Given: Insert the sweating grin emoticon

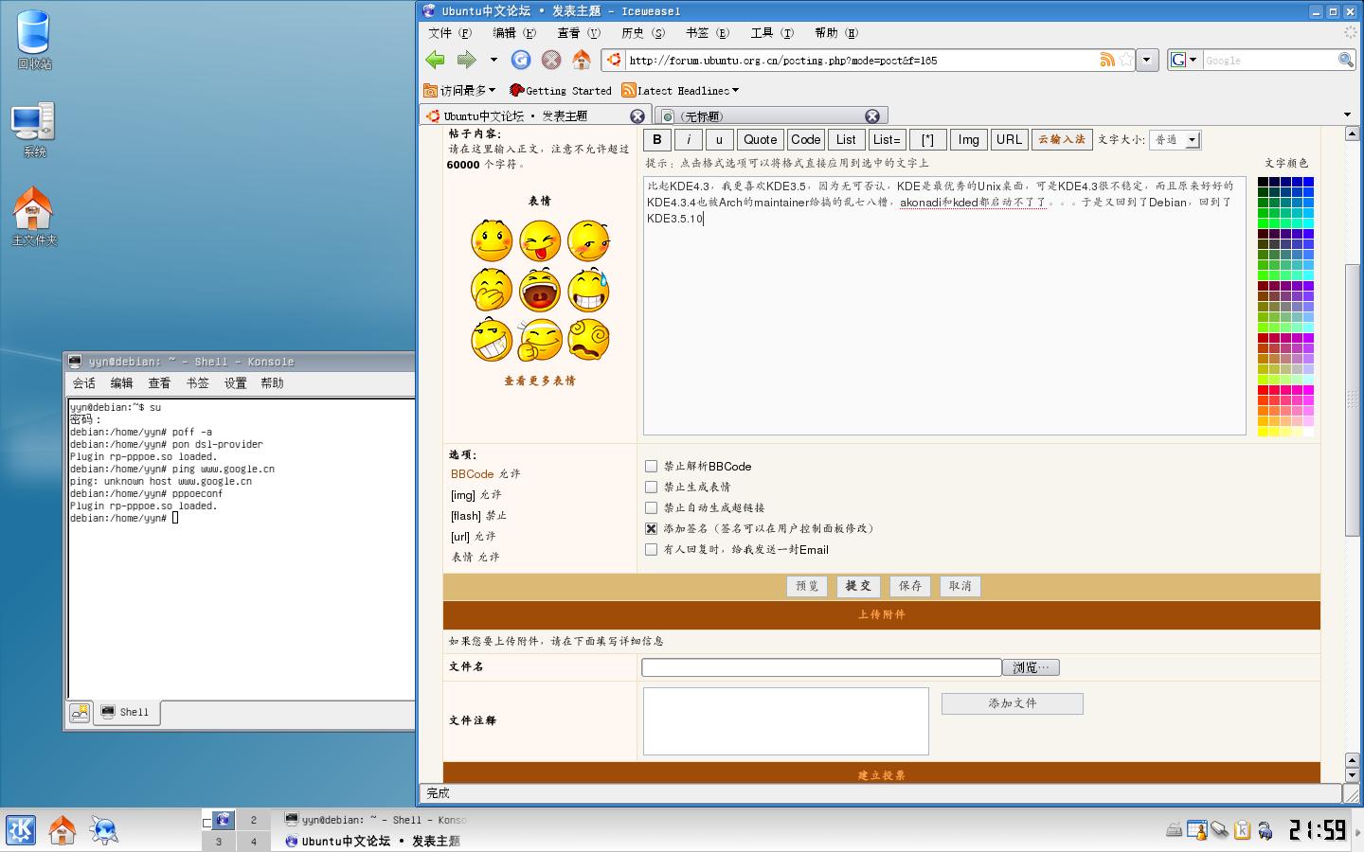Looking at the screenshot, I should 588,290.
